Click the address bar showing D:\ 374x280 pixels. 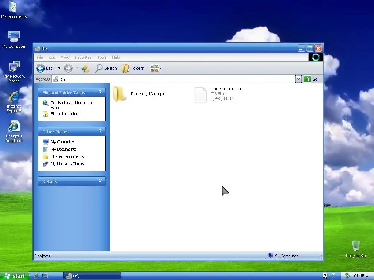point(173,79)
